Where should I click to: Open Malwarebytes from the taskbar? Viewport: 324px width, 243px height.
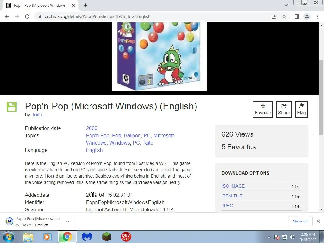87,237
